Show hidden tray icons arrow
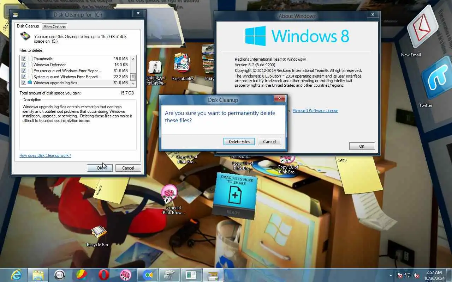The image size is (452, 282). point(391,275)
